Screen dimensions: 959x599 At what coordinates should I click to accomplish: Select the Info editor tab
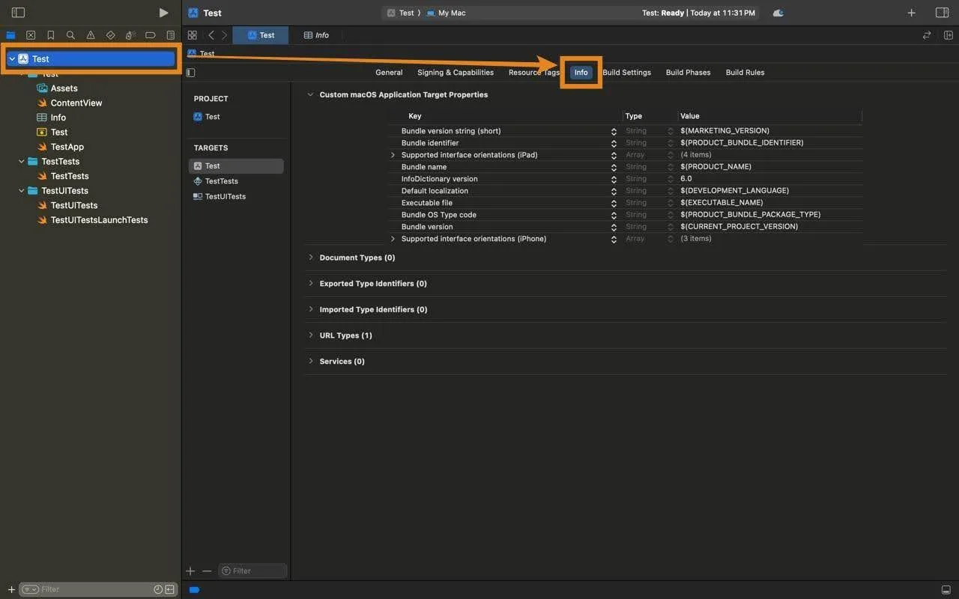click(316, 35)
